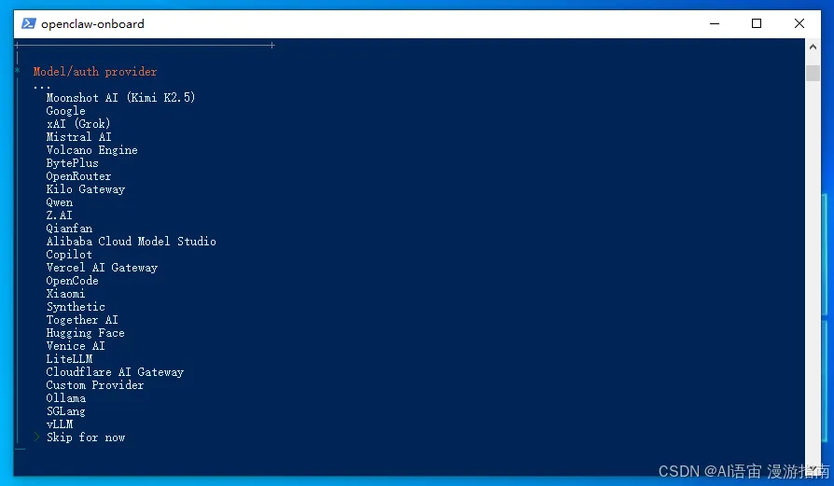Select Moonshot AI (Kimi K2.5) provider
The height and width of the screenshot is (486, 834).
pos(120,98)
